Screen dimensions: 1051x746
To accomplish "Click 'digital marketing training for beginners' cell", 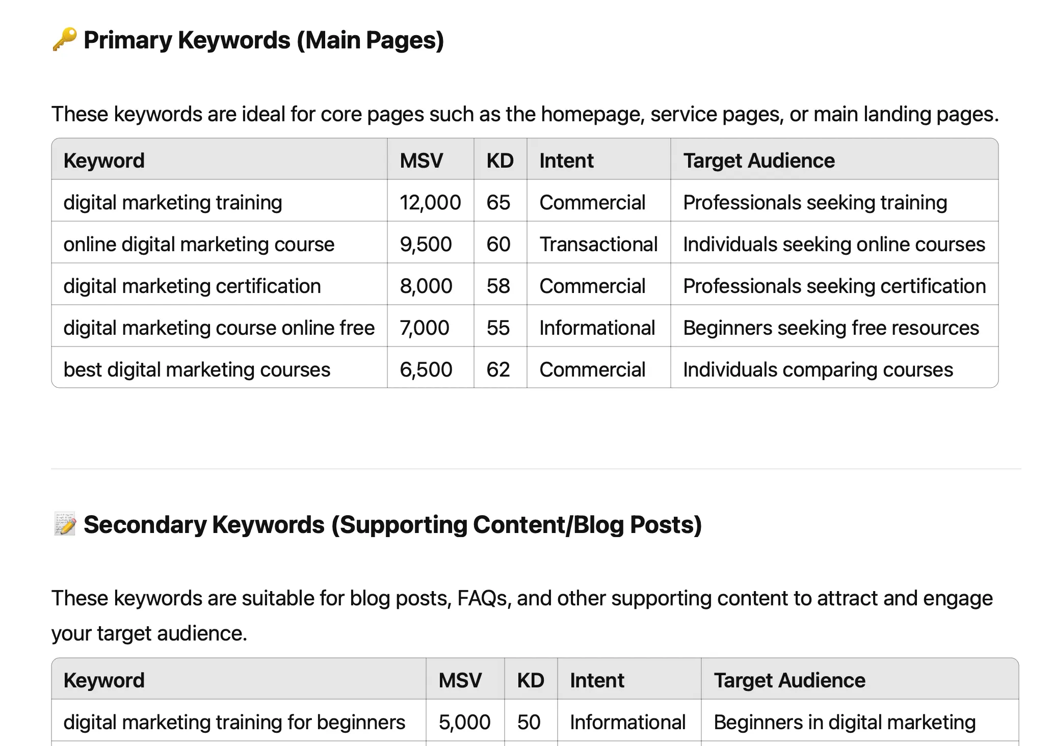I will pos(234,723).
